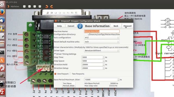Click the Base Period Maximum Jitter field
Screen dimensions: 174x97
pyautogui.click(x=101, y=79)
